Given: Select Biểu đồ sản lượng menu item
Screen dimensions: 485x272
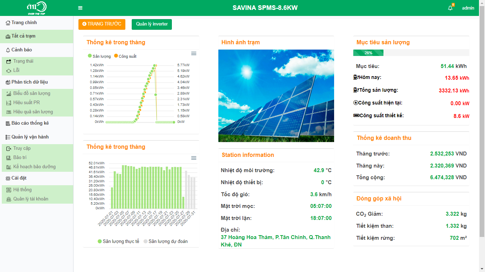Looking at the screenshot, I should (32, 93).
